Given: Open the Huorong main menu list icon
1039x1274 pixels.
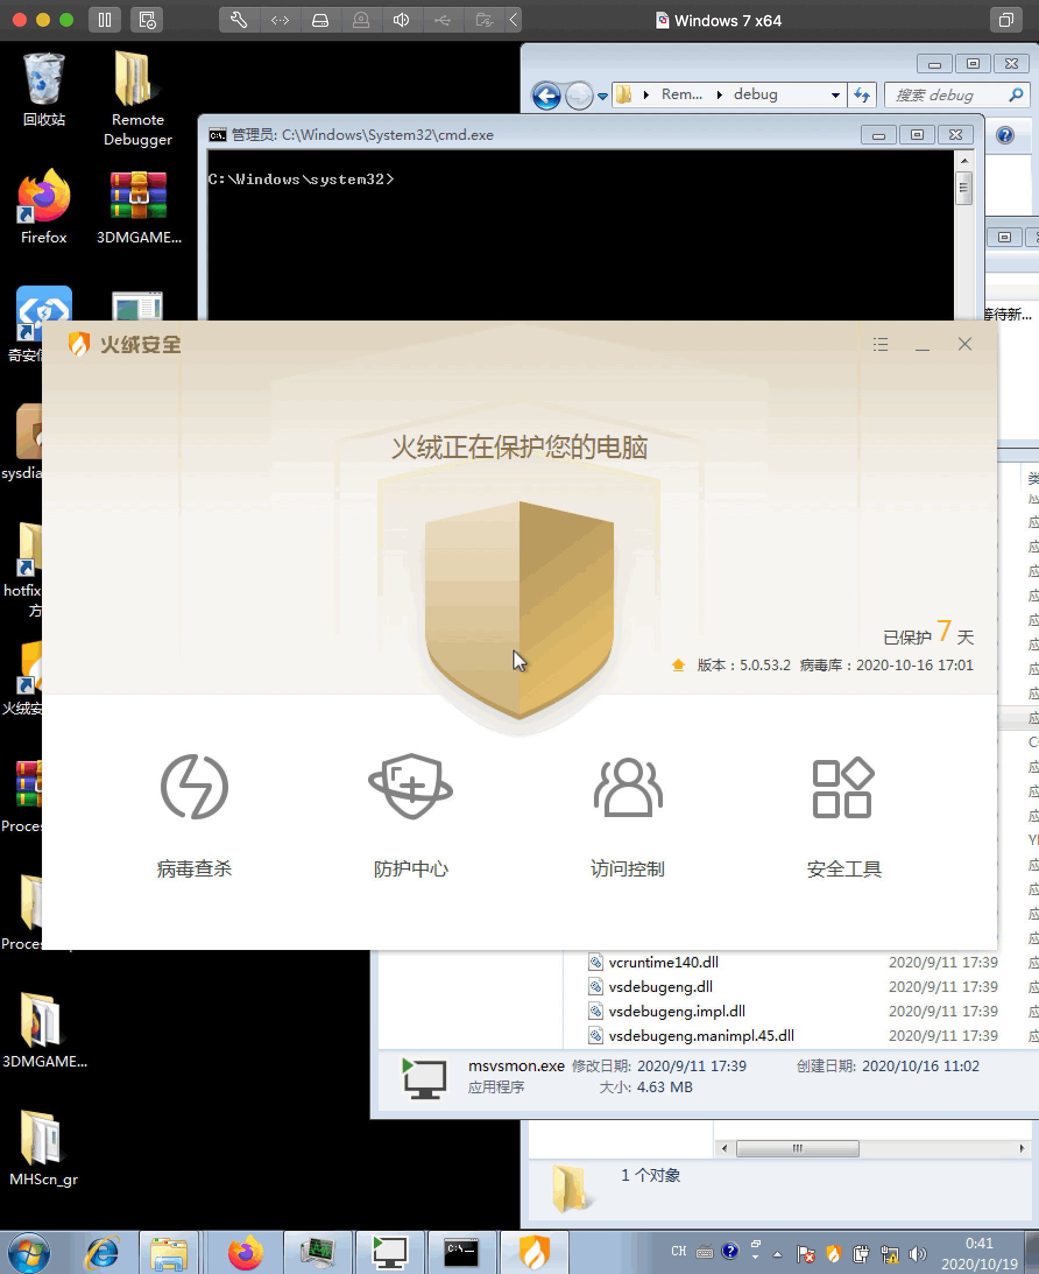Looking at the screenshot, I should pyautogui.click(x=880, y=344).
